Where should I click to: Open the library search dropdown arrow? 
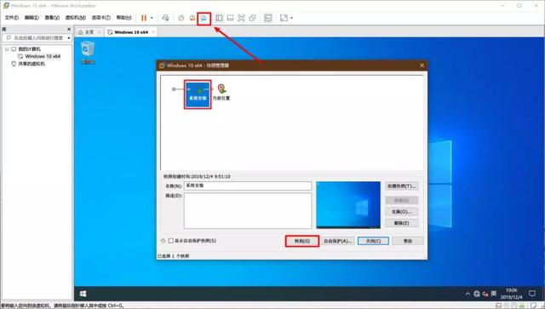69,37
